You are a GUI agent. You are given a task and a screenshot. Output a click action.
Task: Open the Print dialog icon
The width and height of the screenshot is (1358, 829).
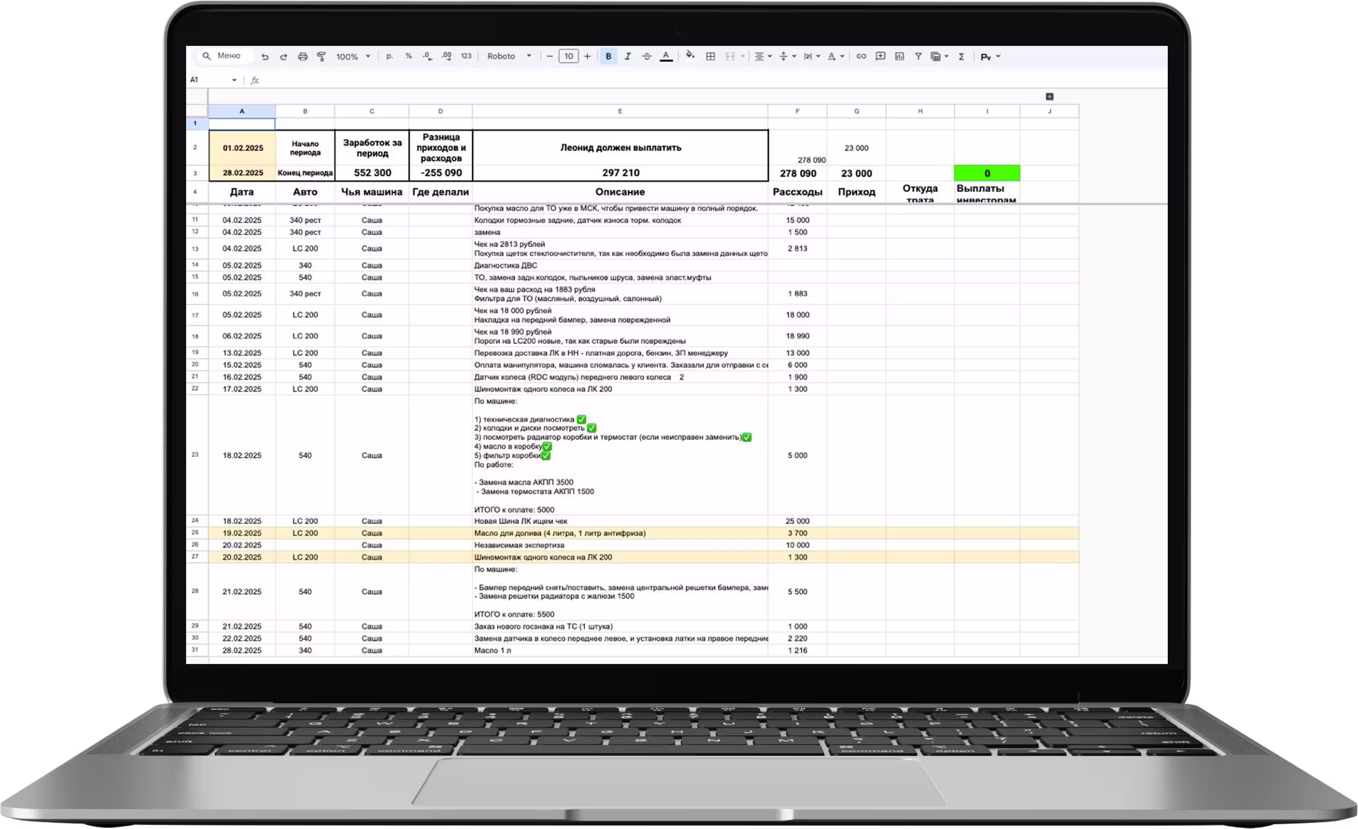(303, 57)
